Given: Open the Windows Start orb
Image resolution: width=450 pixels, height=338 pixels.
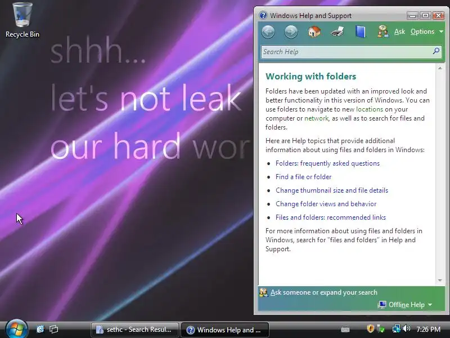Looking at the screenshot, I should click(x=17, y=330).
